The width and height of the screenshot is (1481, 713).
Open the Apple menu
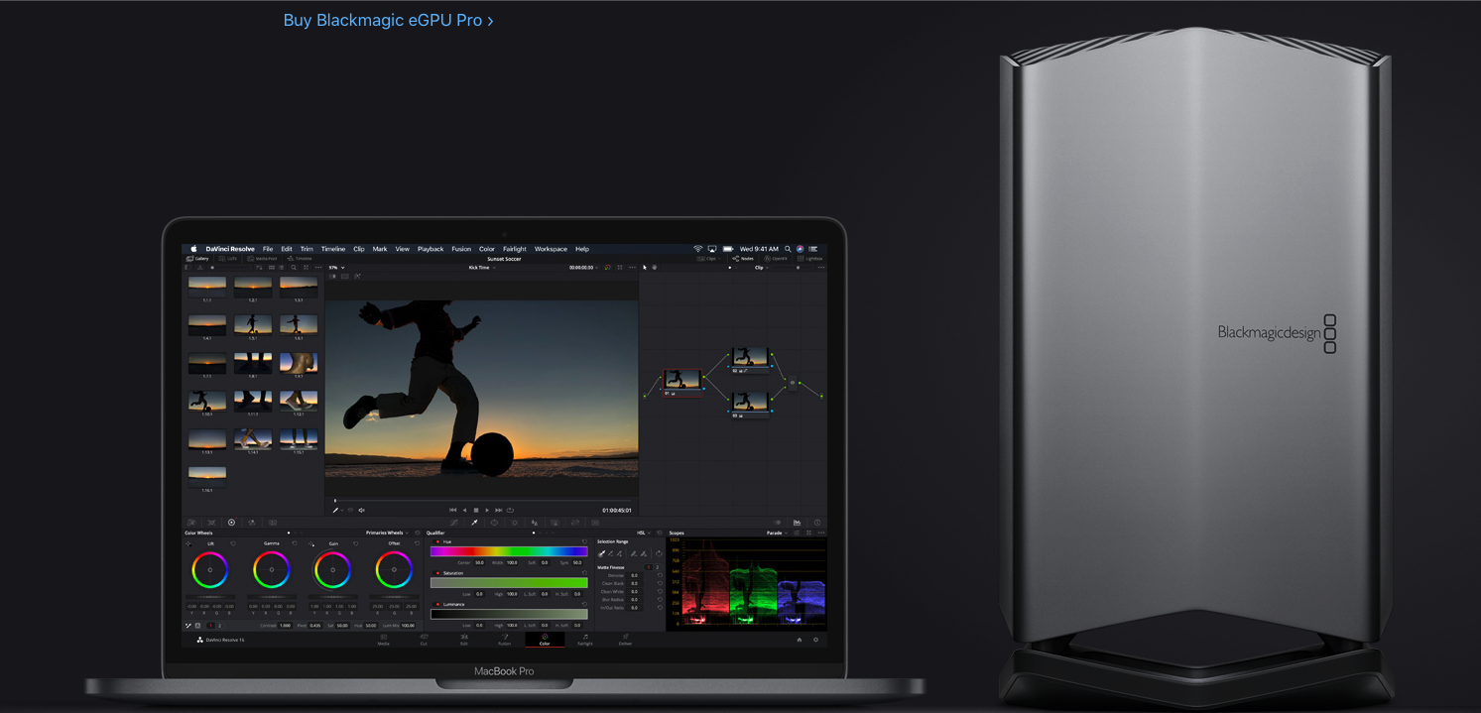point(193,249)
